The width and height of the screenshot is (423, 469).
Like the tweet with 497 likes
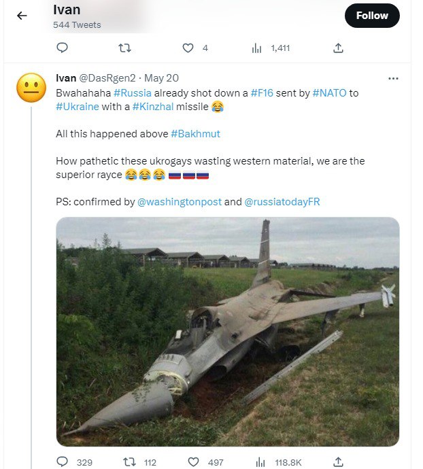(193, 462)
